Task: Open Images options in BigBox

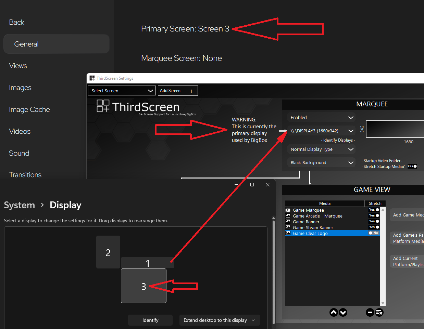Action: point(20,88)
